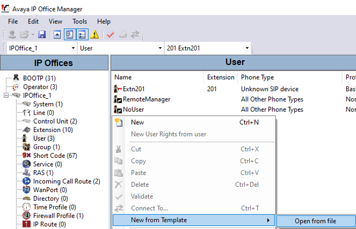Click the Firewall Profile tree icon
Image resolution: width=356 pixels, height=229 pixels.
coord(27,215)
